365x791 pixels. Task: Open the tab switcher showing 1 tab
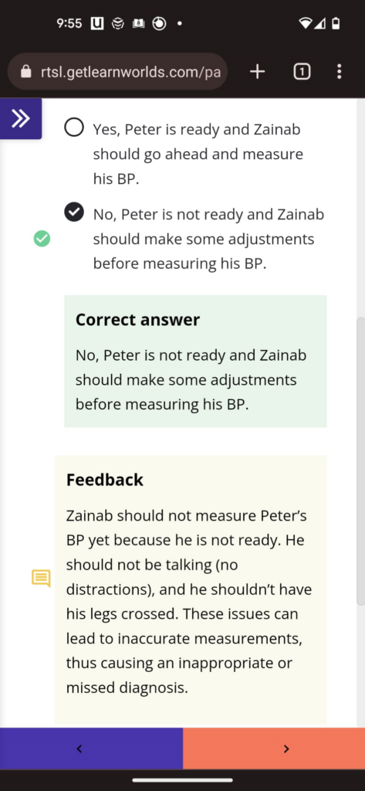(x=302, y=72)
